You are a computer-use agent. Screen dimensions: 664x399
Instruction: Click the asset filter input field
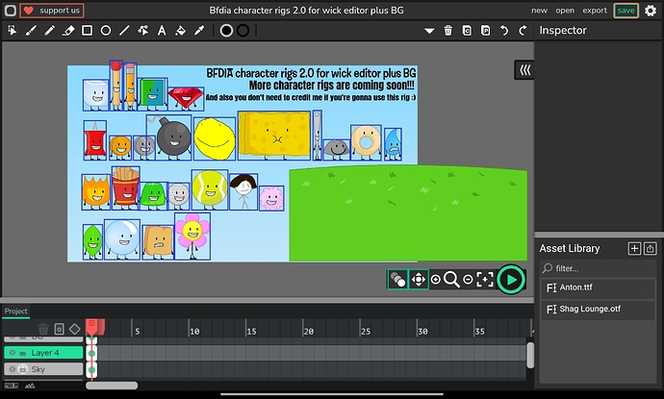(x=598, y=268)
